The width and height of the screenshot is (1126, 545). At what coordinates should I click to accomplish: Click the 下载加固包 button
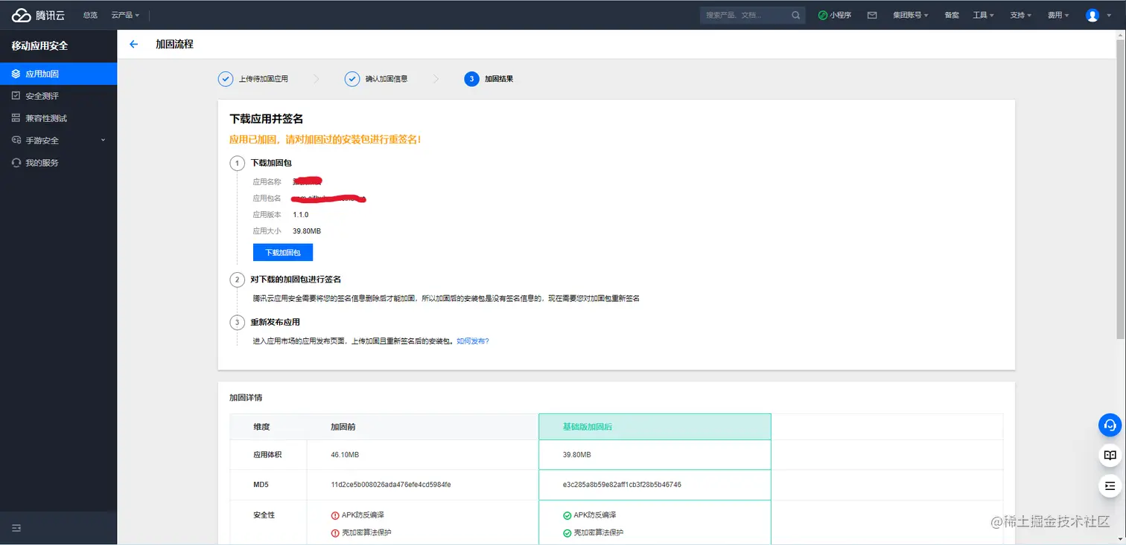coord(283,252)
